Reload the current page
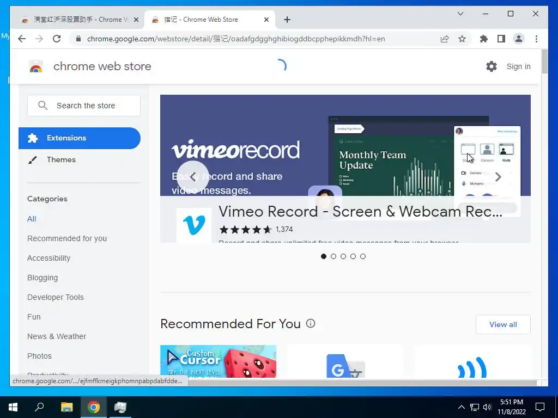The image size is (558, 418). pyautogui.click(x=57, y=39)
